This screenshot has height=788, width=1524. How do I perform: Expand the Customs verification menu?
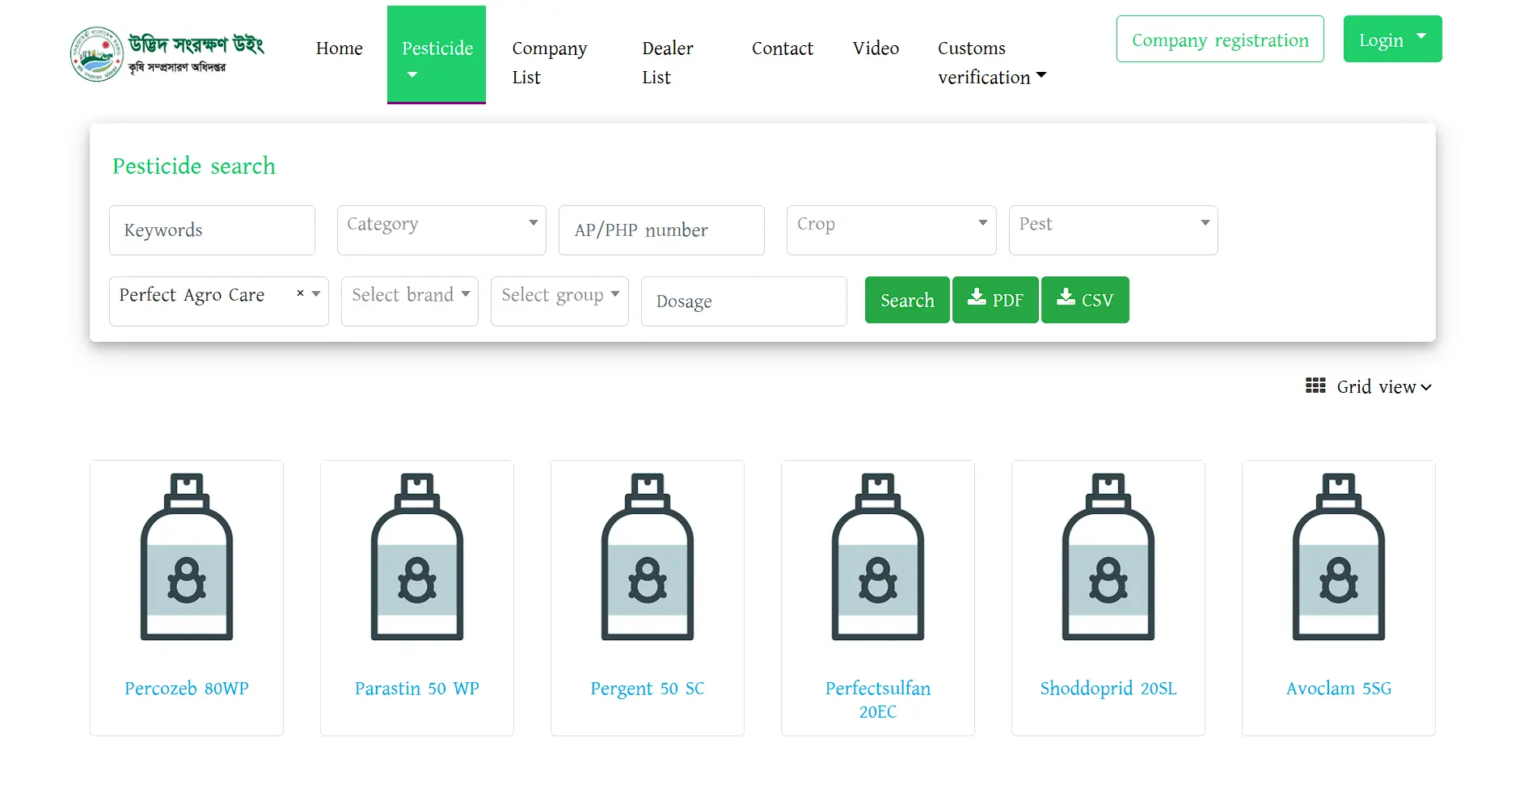[992, 62]
